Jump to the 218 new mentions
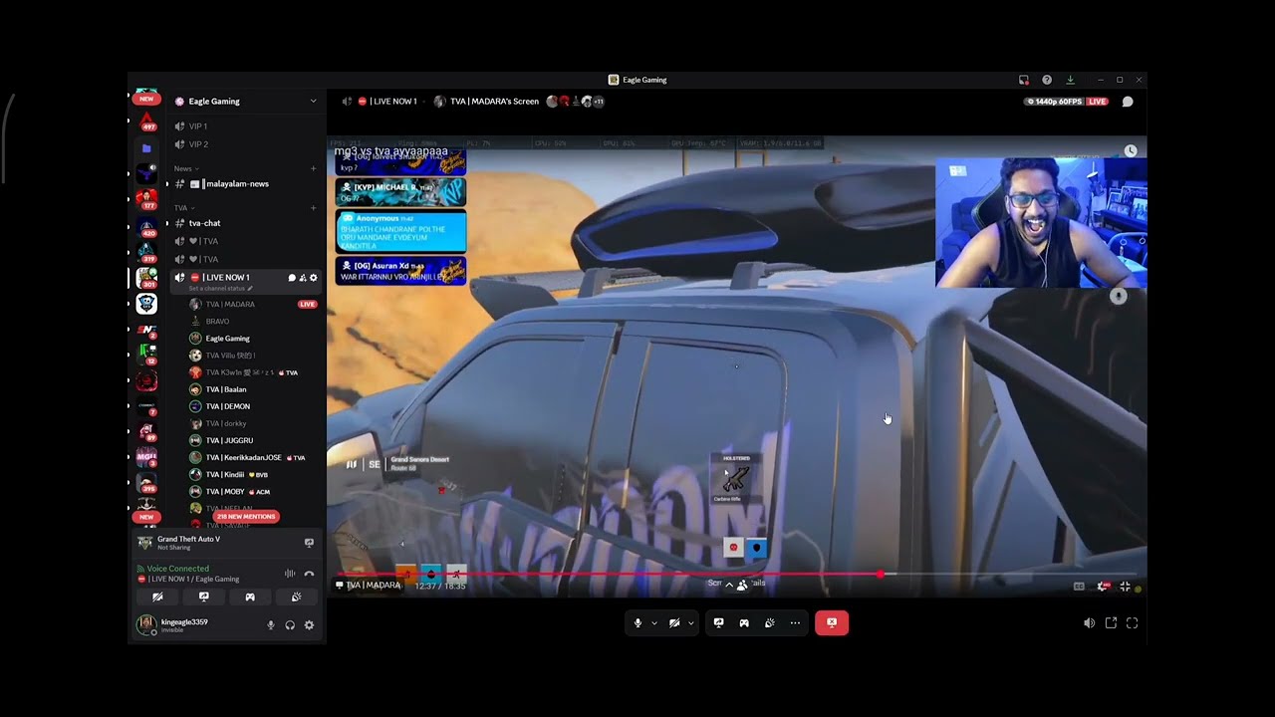1275x717 pixels. point(245,517)
